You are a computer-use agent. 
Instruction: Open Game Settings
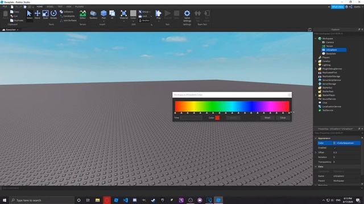point(187,16)
